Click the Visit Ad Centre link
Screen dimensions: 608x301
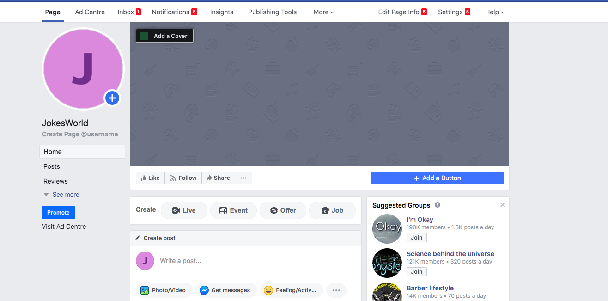pos(64,227)
